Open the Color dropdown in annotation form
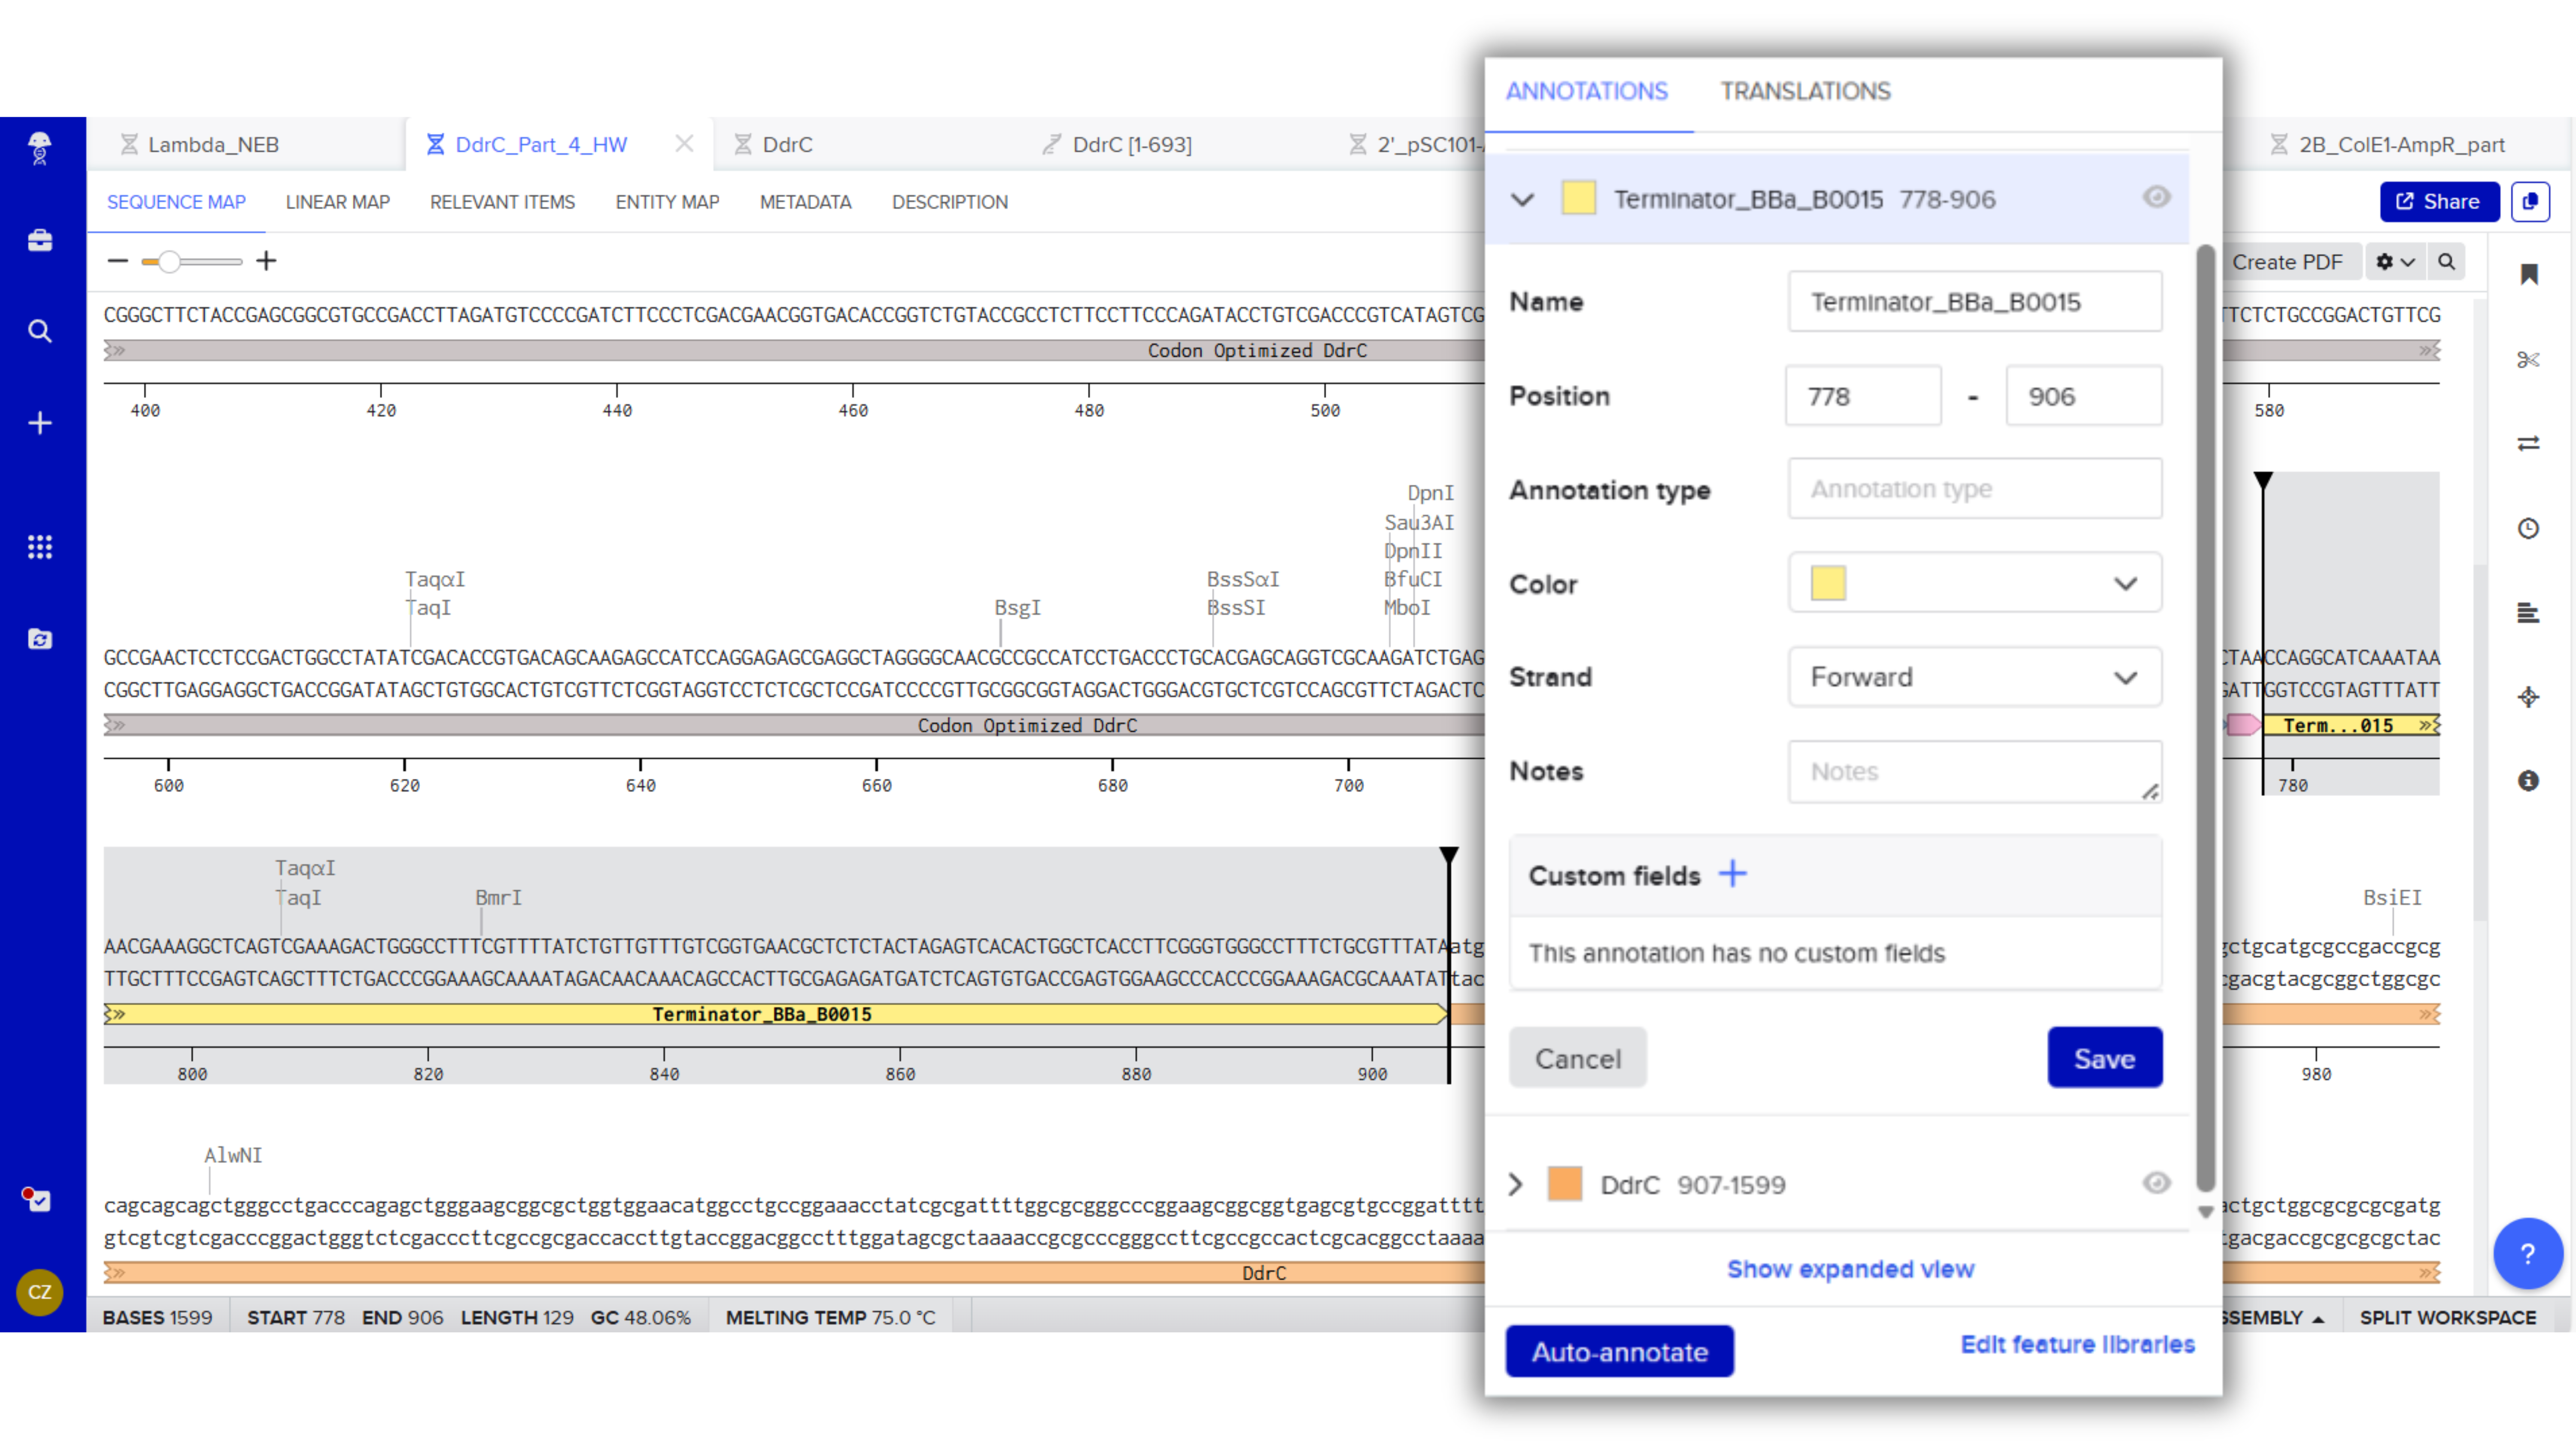This screenshot has height=1449, width=2576. coord(1973,583)
